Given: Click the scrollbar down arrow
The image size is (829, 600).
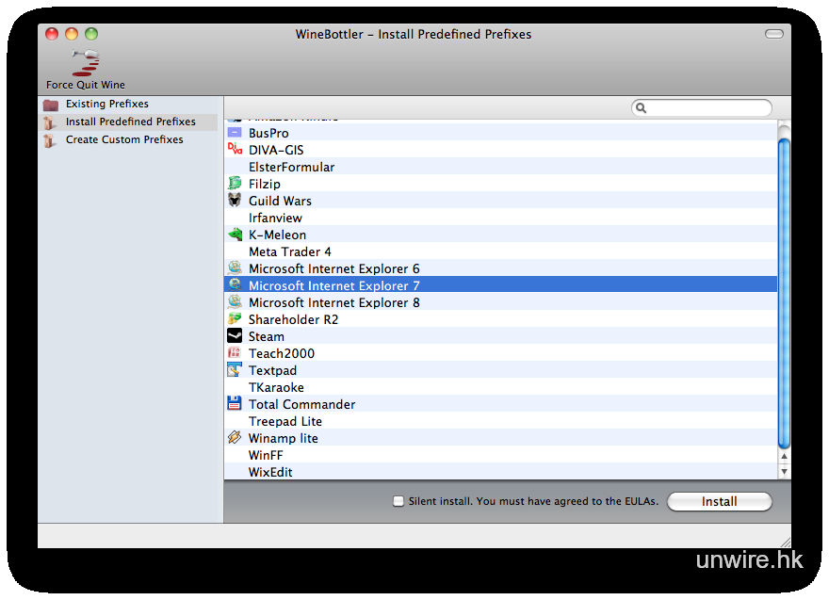Looking at the screenshot, I should click(784, 471).
